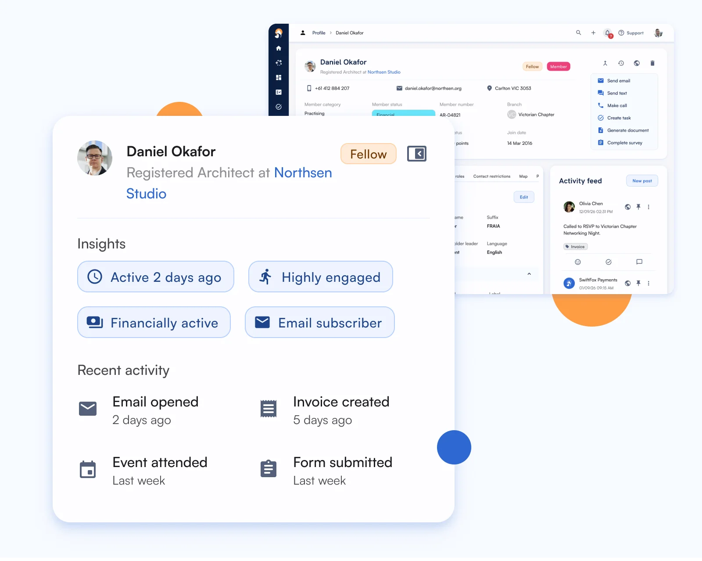Click the merge icon in the profile header
This screenshot has width=702, height=561.
[605, 63]
